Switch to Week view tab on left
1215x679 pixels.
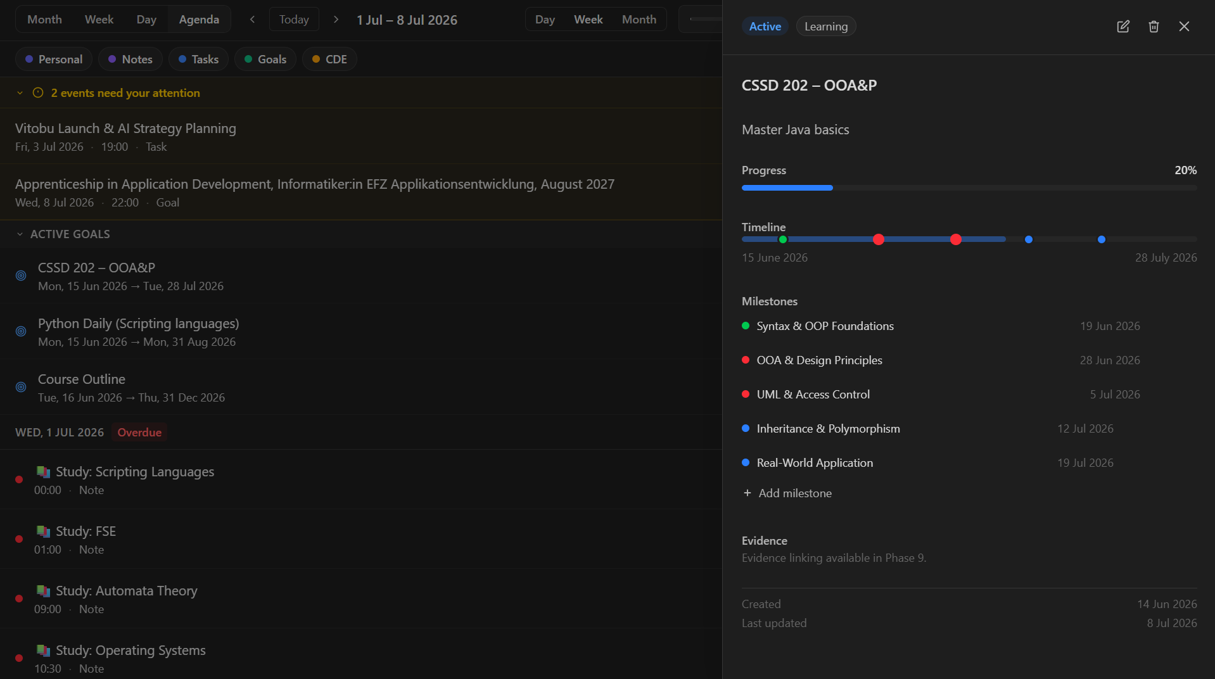[99, 20]
